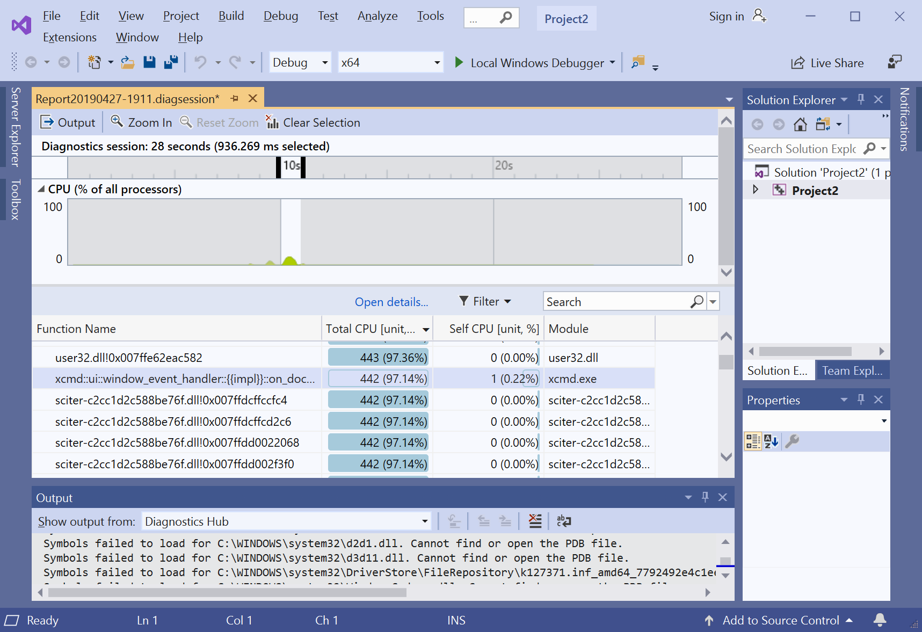
Task: Click the Redo arrow icon
Action: point(235,62)
